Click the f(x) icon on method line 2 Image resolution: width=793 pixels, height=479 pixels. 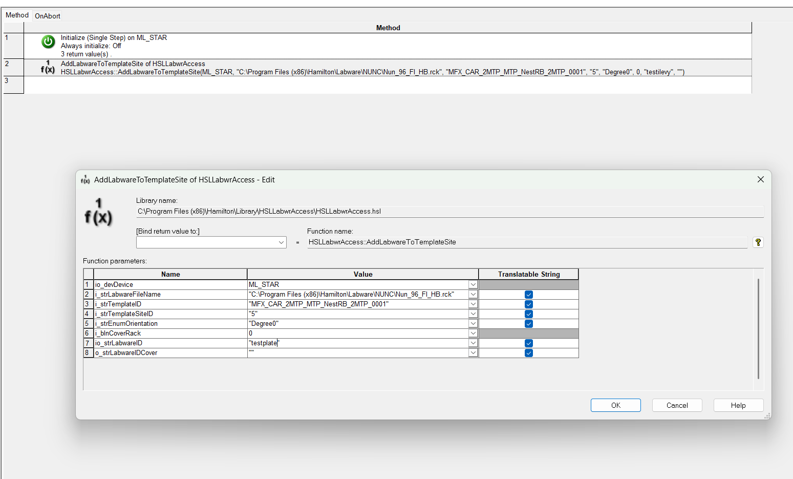pyautogui.click(x=48, y=68)
